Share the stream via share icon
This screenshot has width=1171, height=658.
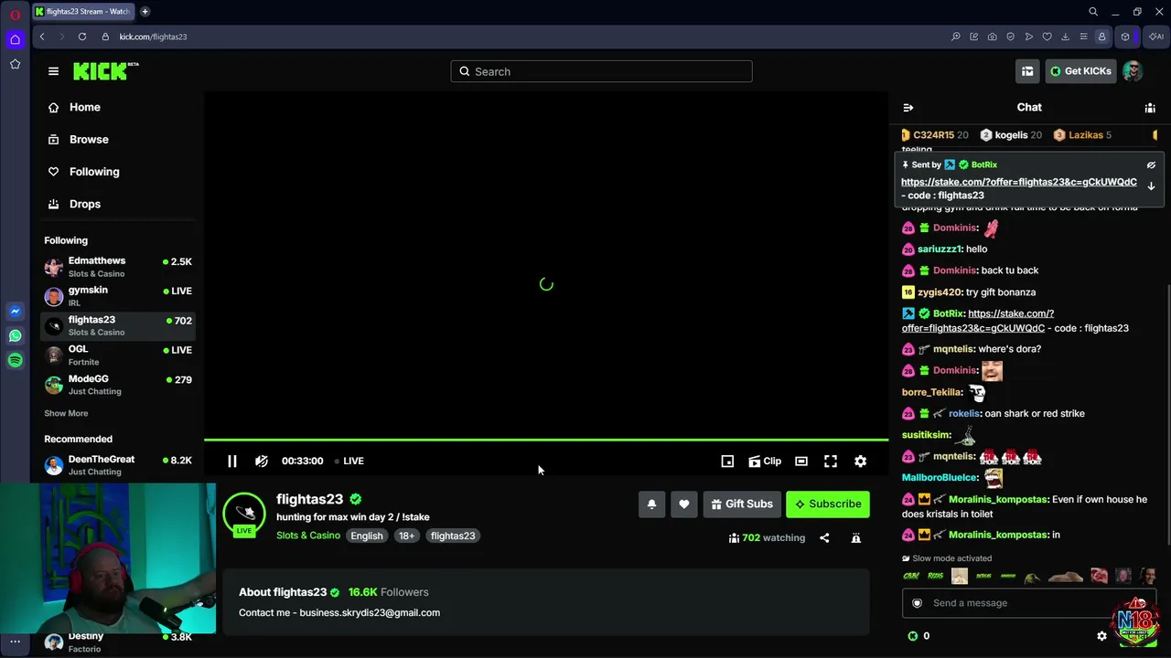point(824,538)
